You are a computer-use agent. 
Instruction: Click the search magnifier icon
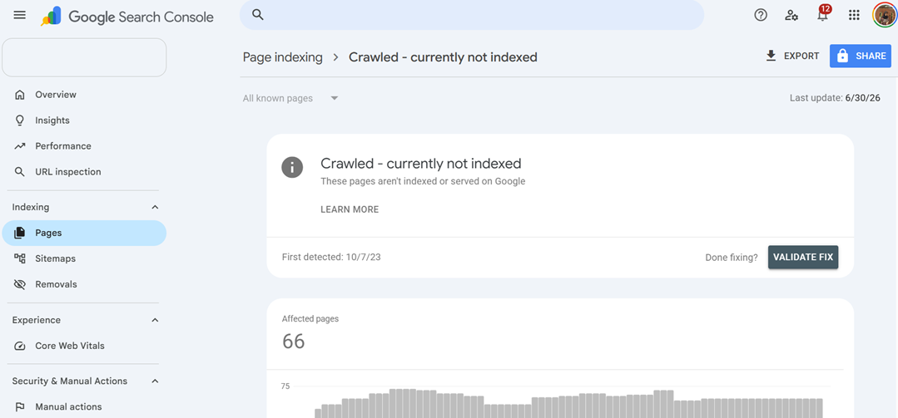[x=258, y=15]
